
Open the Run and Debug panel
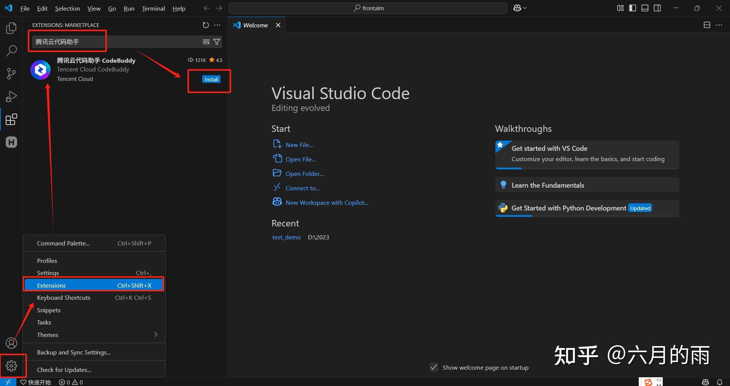tap(11, 96)
